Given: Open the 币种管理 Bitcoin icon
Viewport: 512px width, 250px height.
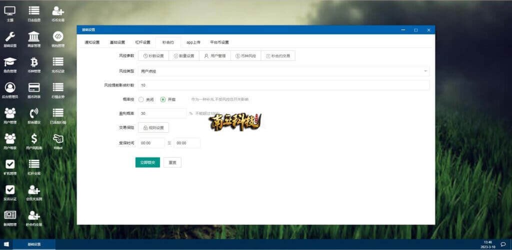Looking at the screenshot, I should 34,62.
